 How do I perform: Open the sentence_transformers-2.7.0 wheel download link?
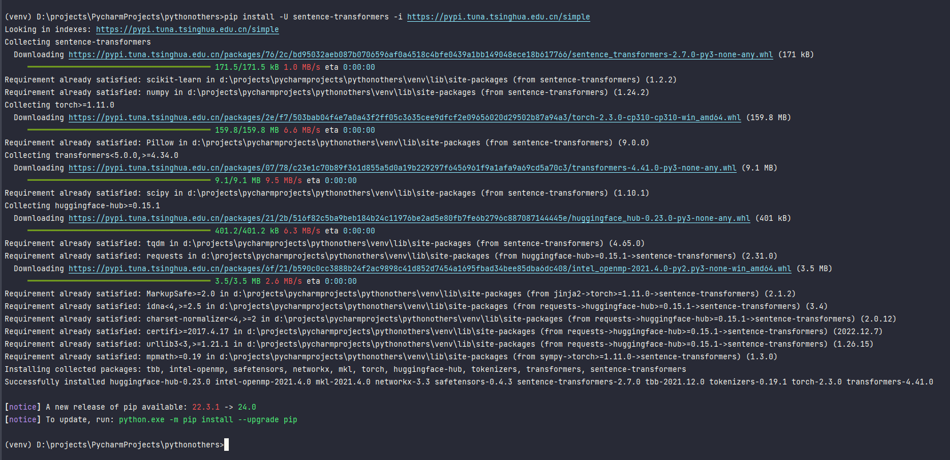coord(420,55)
